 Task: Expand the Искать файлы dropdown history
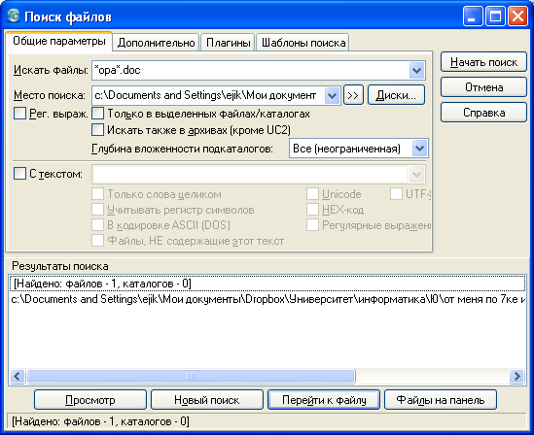coord(417,70)
